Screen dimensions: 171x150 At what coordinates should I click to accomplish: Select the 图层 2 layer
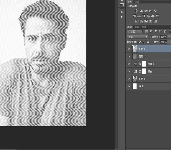[148, 56]
